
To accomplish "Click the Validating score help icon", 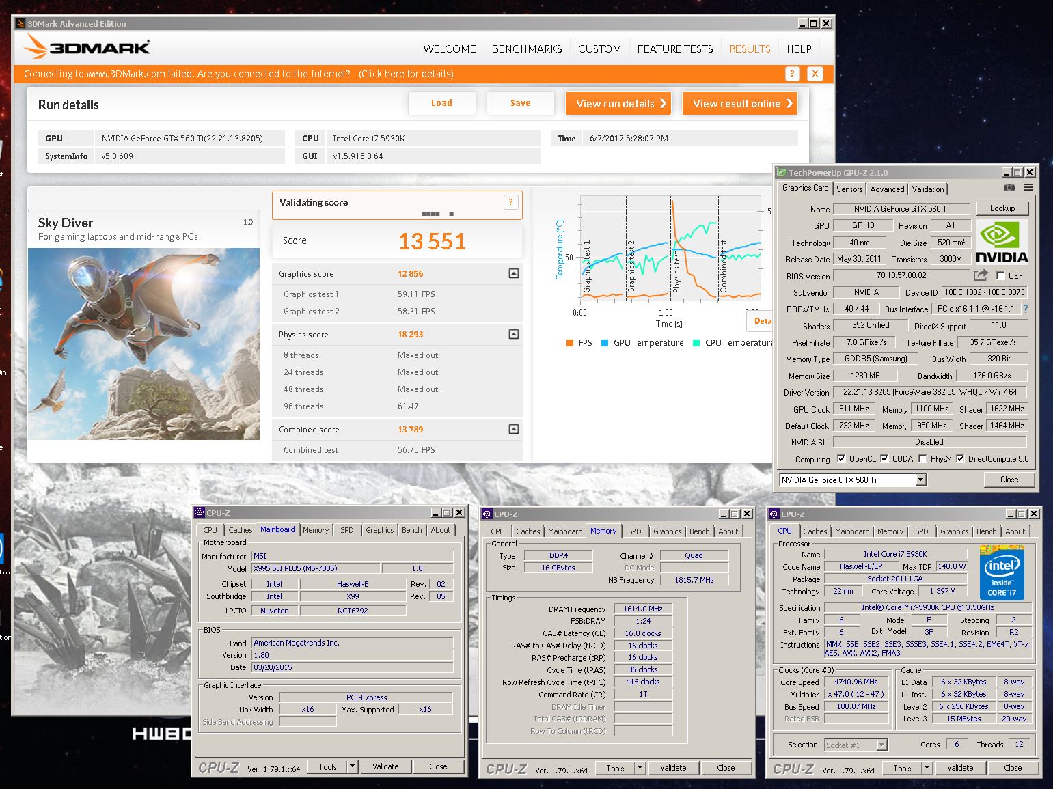I will pos(510,202).
